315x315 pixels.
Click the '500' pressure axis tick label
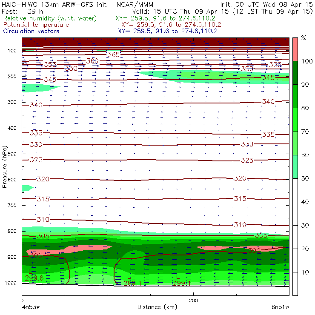coord(12,154)
